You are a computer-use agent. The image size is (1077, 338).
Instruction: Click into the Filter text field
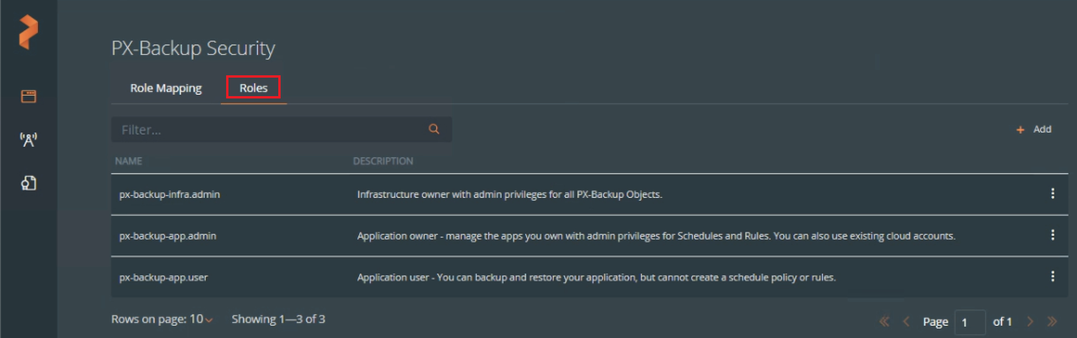point(281,129)
